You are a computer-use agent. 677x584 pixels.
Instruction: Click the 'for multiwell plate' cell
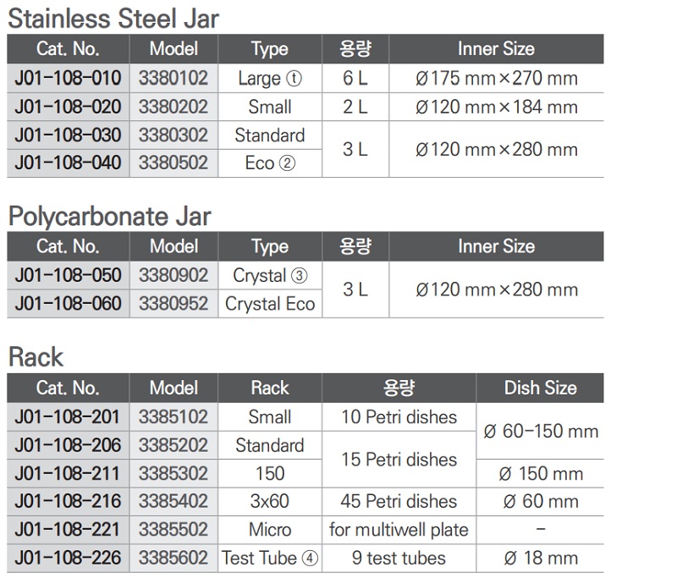pos(399,530)
